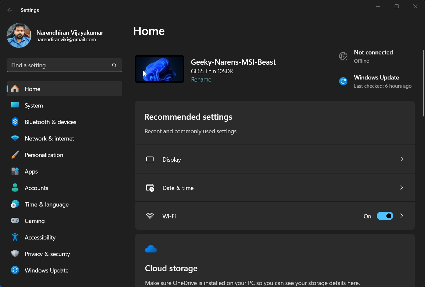Click the user profile picture
This screenshot has height=287, width=425.
(x=19, y=35)
